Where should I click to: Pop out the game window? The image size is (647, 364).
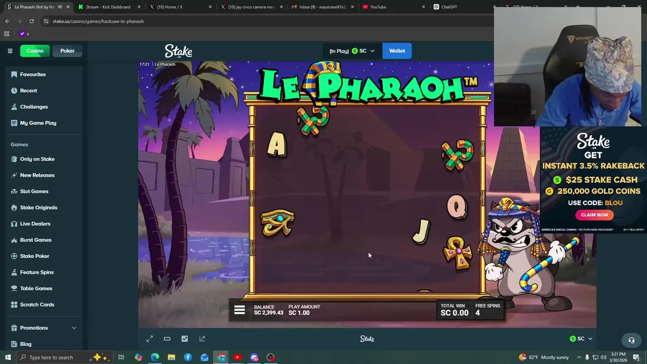pos(202,339)
